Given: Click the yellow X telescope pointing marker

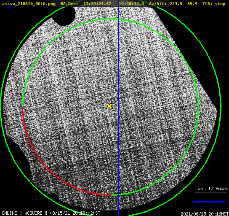Looking at the screenshot, I should coord(109,106).
